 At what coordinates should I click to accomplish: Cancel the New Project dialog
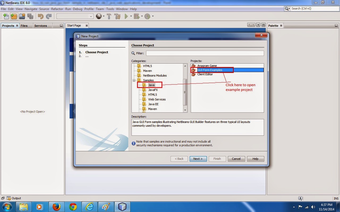[x=236, y=158]
